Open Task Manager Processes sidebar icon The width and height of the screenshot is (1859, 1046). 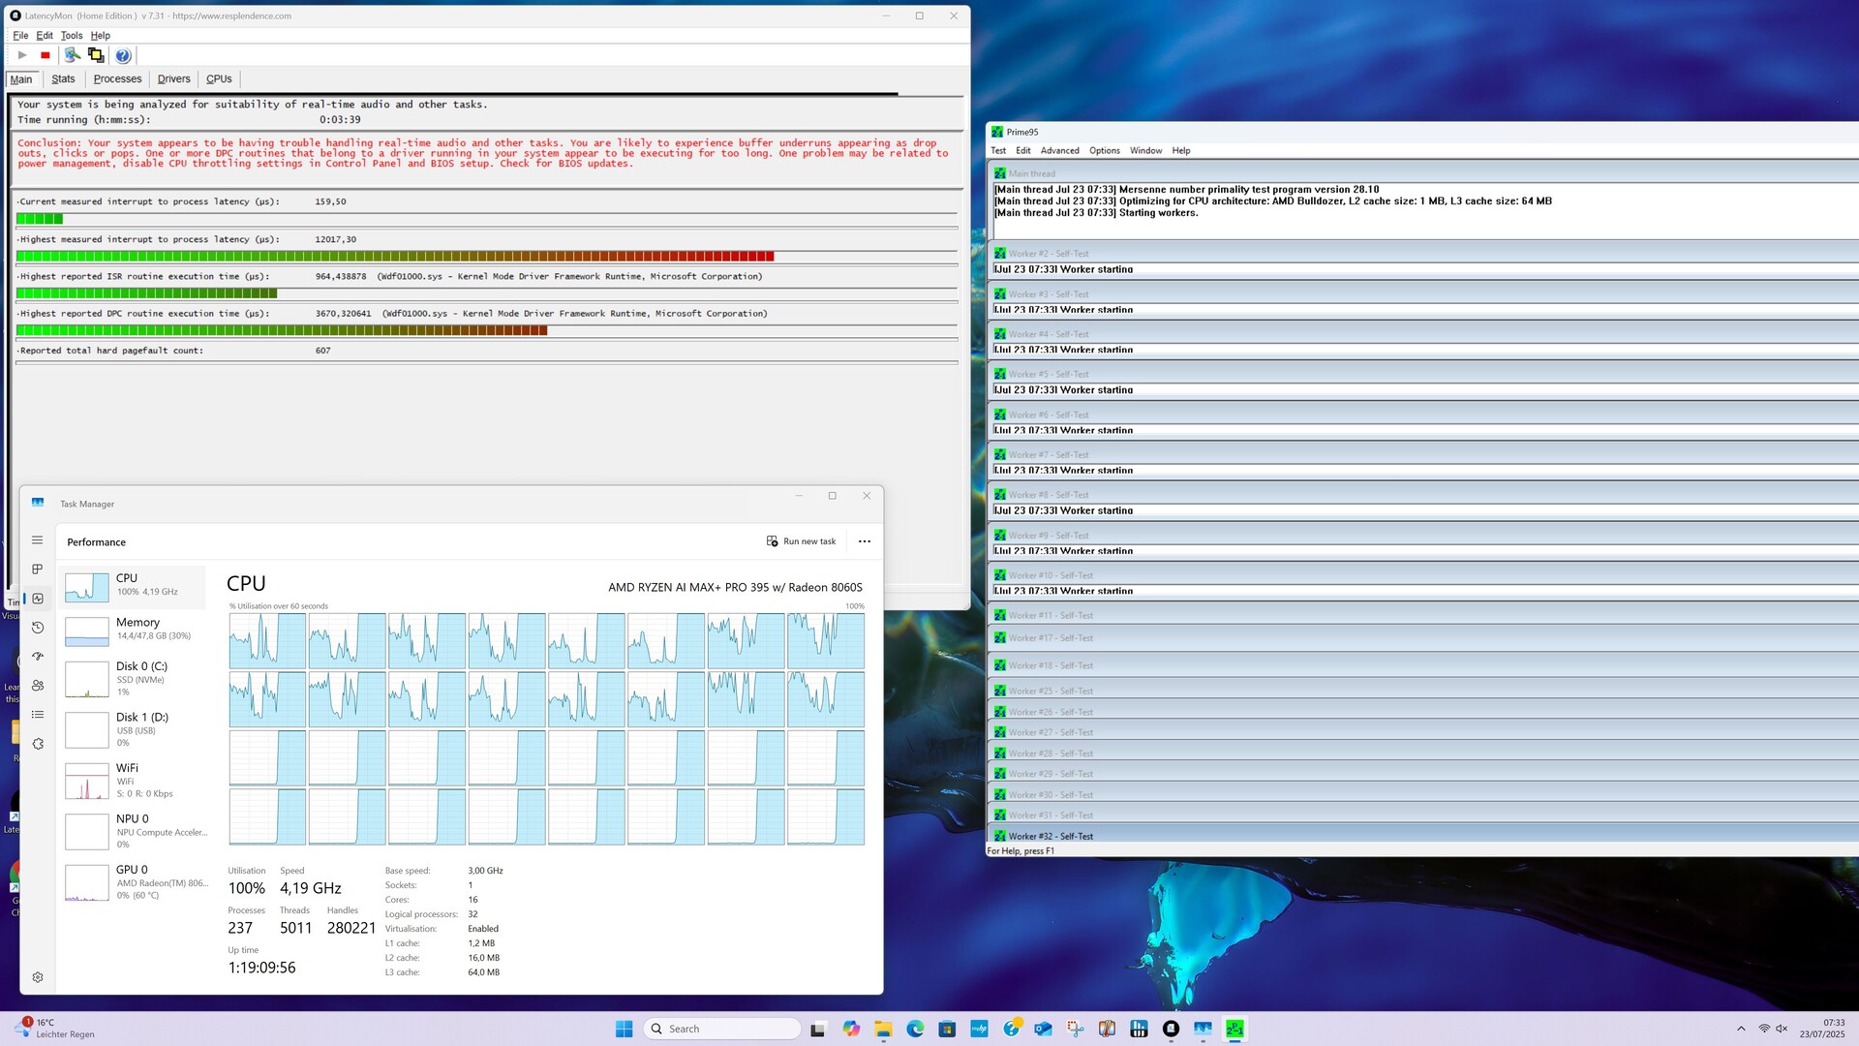(38, 569)
